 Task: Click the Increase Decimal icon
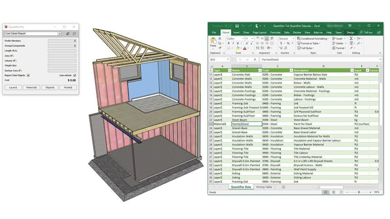pyautogui.click(x=281, y=48)
